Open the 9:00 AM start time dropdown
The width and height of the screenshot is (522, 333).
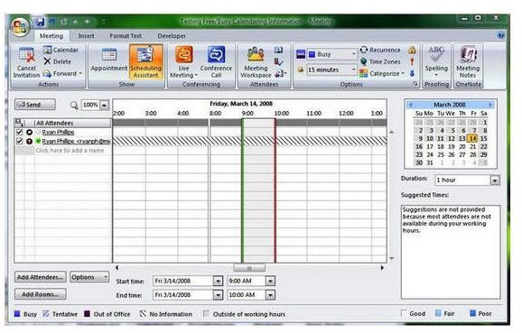(x=270, y=281)
